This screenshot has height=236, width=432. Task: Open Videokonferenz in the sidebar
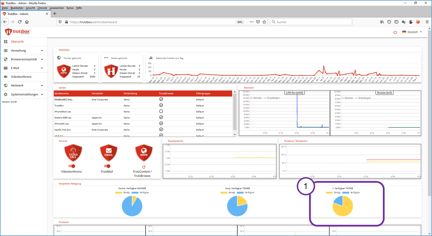coord(24,77)
